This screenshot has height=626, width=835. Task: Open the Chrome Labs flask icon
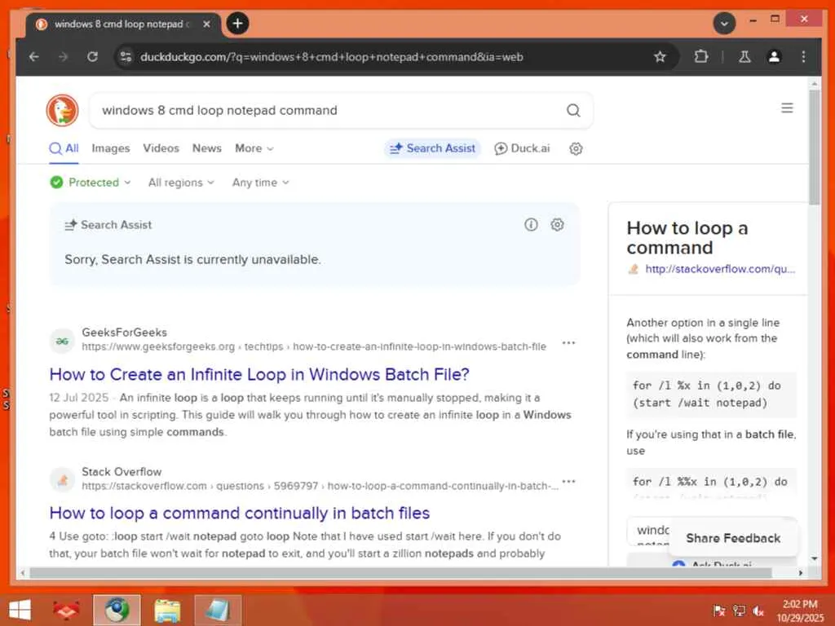[744, 56]
